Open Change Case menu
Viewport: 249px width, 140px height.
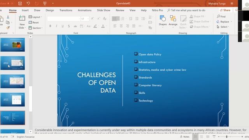pos(89,26)
